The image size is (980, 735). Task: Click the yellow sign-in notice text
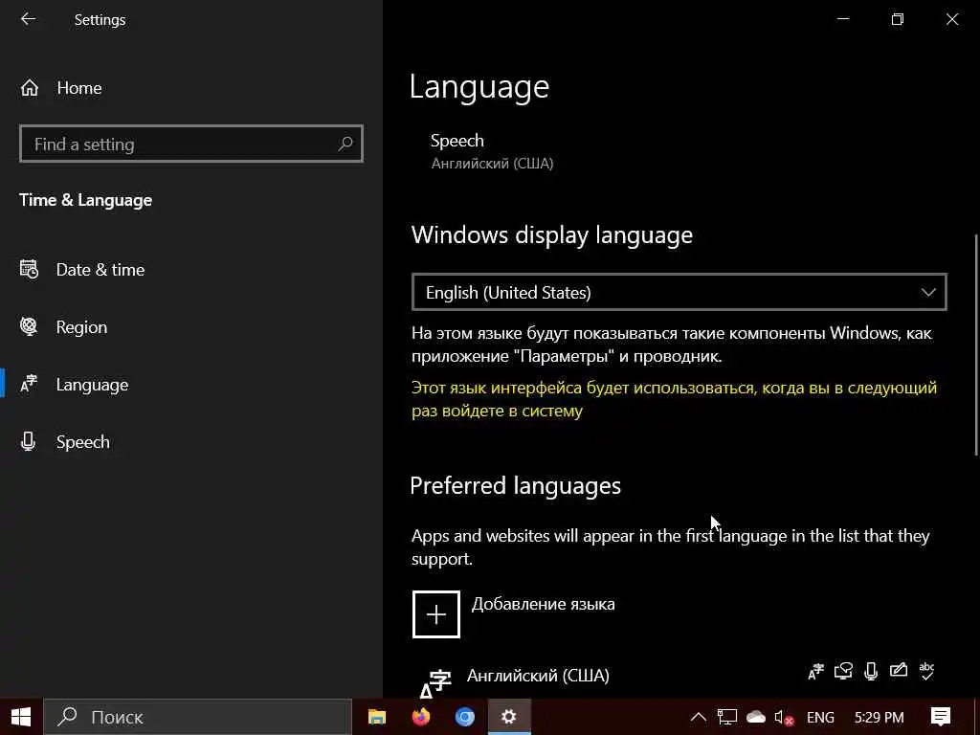click(x=674, y=399)
